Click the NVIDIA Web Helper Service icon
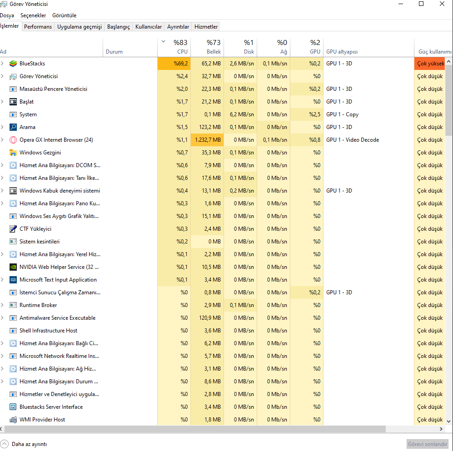 click(x=13, y=267)
